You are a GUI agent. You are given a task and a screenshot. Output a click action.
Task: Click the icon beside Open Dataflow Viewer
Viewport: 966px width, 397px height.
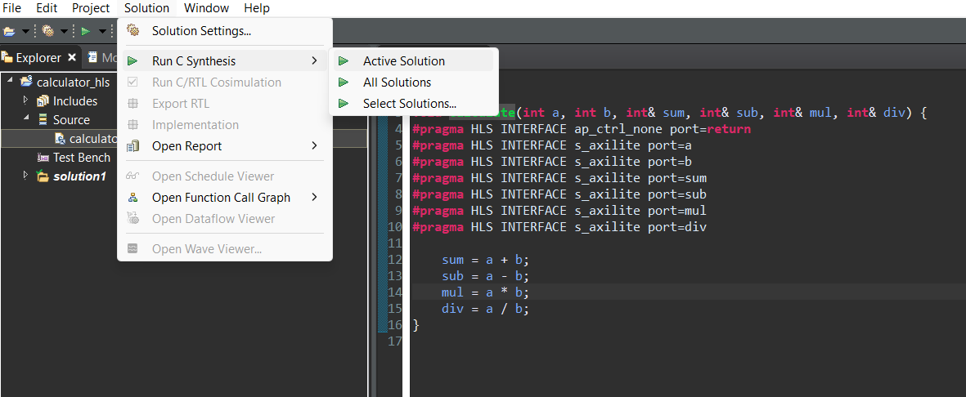click(133, 218)
